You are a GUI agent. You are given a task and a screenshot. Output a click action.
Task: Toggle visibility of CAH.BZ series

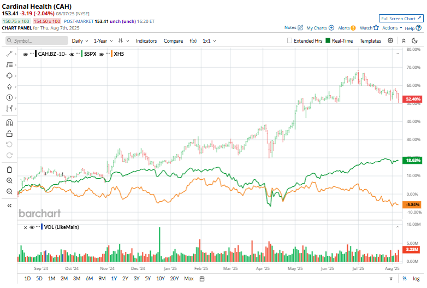coord(25,54)
